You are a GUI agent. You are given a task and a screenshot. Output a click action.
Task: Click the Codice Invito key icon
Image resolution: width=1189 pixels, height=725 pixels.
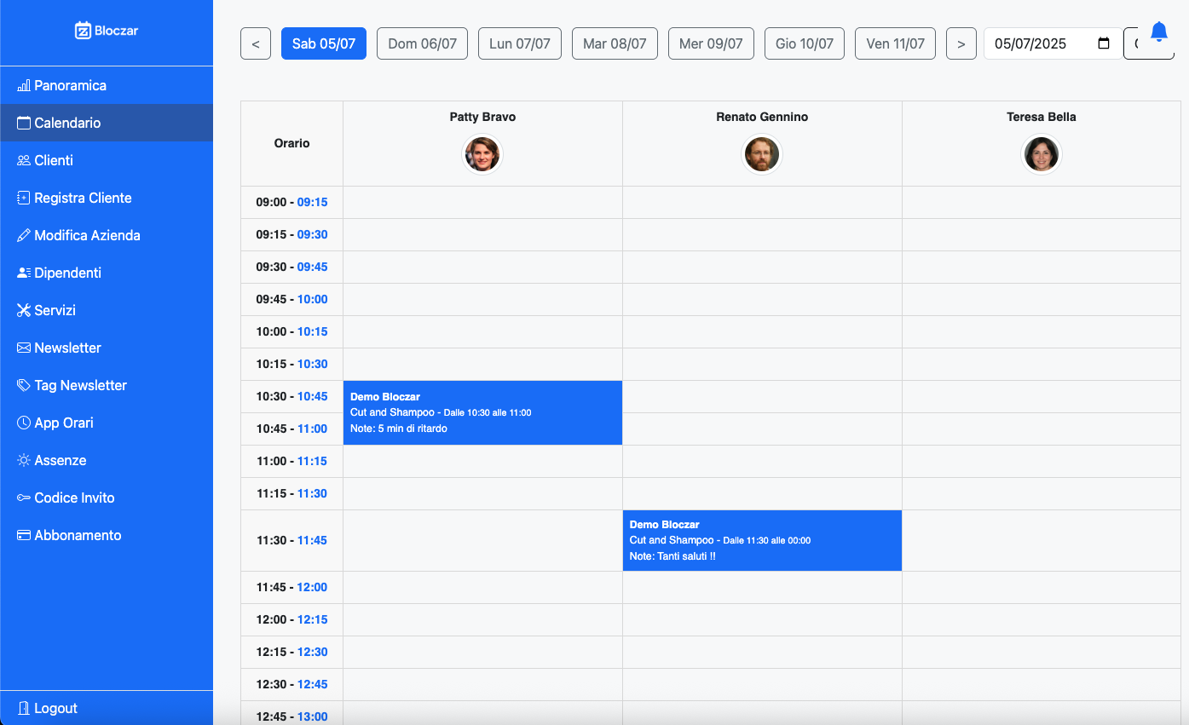(24, 498)
